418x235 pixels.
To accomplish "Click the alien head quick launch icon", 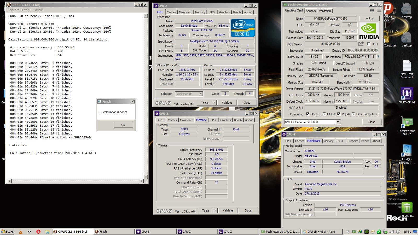I will pyautogui.click(x=30, y=231).
